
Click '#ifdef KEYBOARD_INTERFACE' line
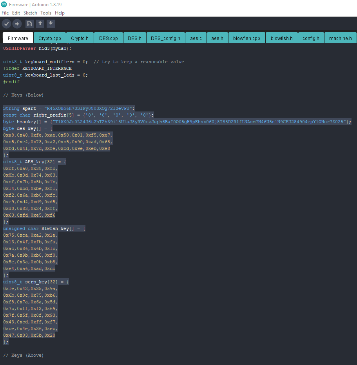pyautogui.click(x=37, y=68)
